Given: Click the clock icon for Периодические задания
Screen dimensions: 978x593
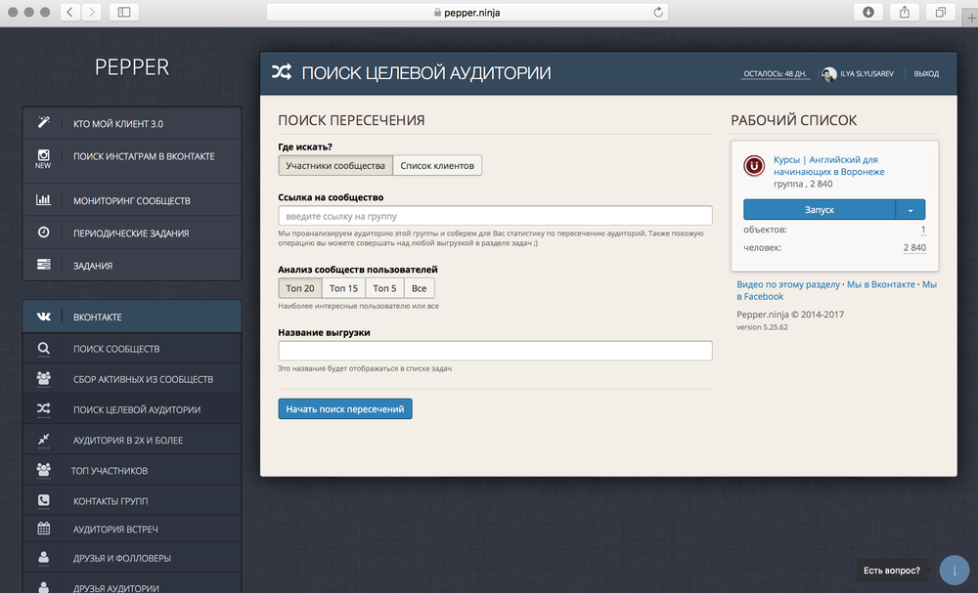Looking at the screenshot, I should (x=44, y=232).
